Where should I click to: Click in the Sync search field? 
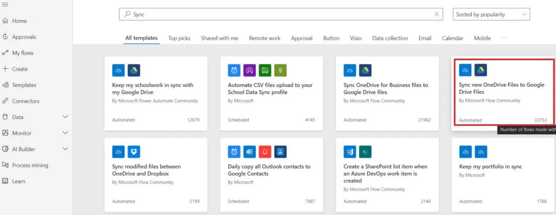(281, 14)
